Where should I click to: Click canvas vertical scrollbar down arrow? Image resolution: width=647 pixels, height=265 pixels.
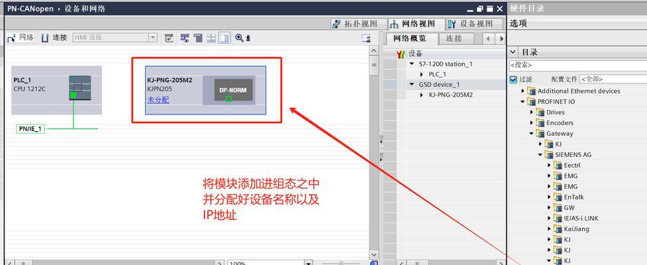tap(374, 255)
